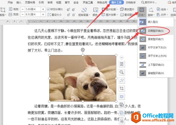Click the crop (裁剪) tool icon
The height and width of the screenshot is (125, 176).
click(3, 10)
